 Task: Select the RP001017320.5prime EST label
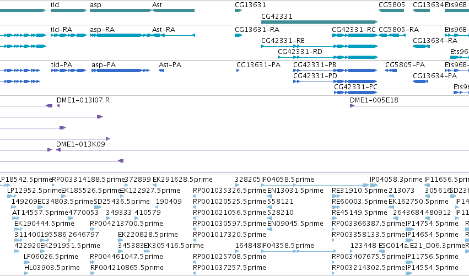[229, 235]
